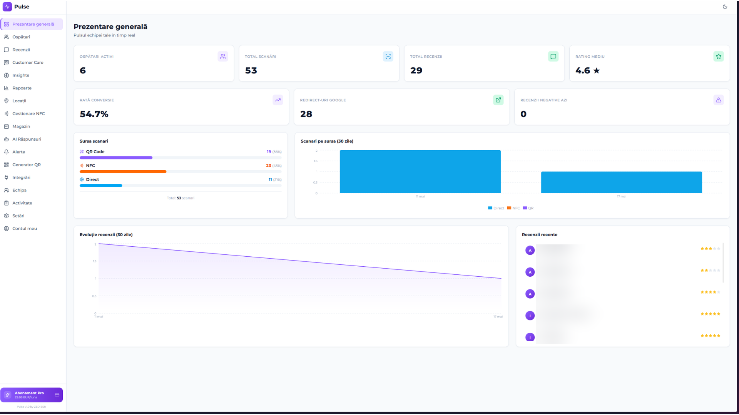This screenshot has width=739, height=415.
Task: Open the recent review with two stars
Action: (622, 272)
